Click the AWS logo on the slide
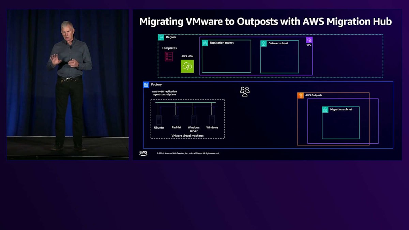The height and width of the screenshot is (230, 409). pos(143,153)
